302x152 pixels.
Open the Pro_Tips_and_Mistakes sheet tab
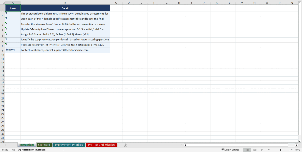click(101, 145)
